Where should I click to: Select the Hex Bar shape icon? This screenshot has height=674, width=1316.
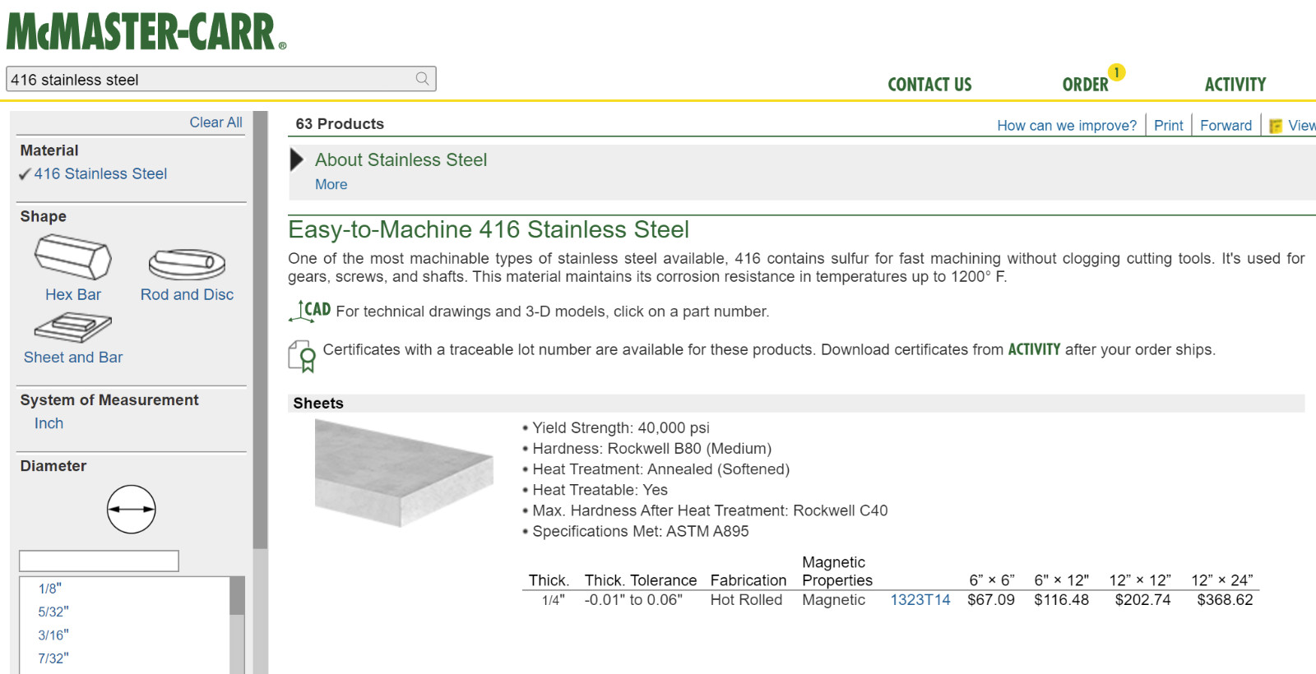coord(72,257)
